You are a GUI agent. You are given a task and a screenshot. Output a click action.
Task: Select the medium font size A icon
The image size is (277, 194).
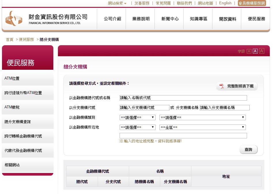pyautogui.click(x=255, y=51)
